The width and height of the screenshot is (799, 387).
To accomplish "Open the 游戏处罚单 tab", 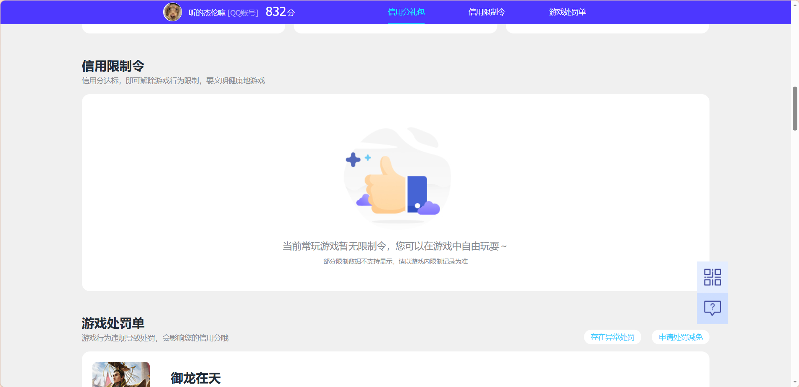I will click(x=567, y=13).
